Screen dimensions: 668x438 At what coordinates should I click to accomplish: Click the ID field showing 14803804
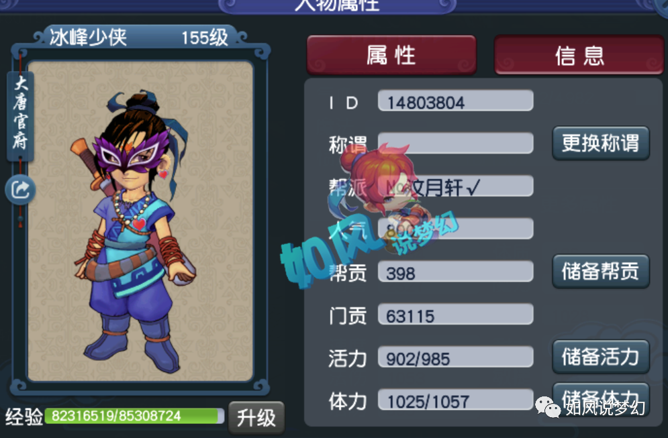(455, 101)
